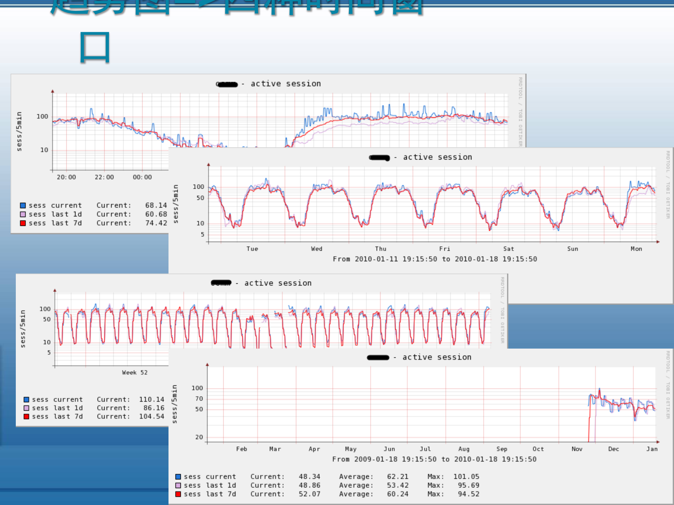Click red arrow at end of weekly graph x-axis
Screen dimensions: 674x505
(x=658, y=242)
